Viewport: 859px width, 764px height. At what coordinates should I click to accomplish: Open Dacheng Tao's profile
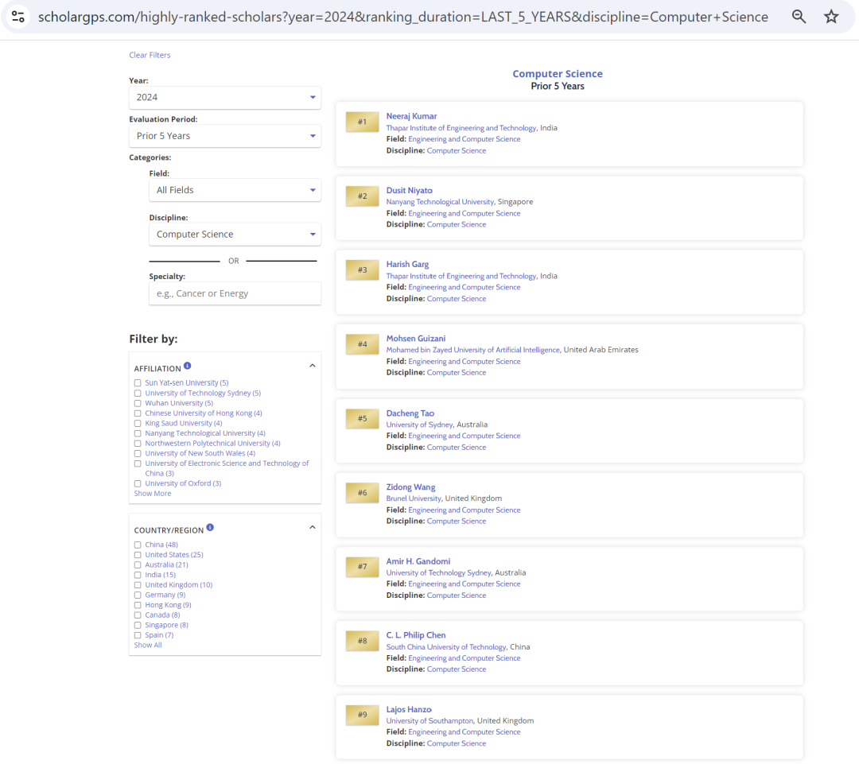coord(410,413)
